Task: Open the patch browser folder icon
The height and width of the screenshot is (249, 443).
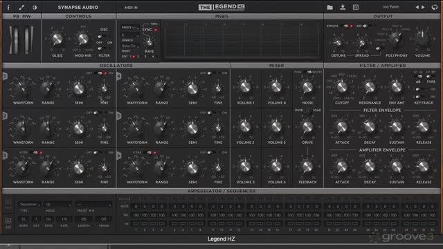Action: pos(329,8)
